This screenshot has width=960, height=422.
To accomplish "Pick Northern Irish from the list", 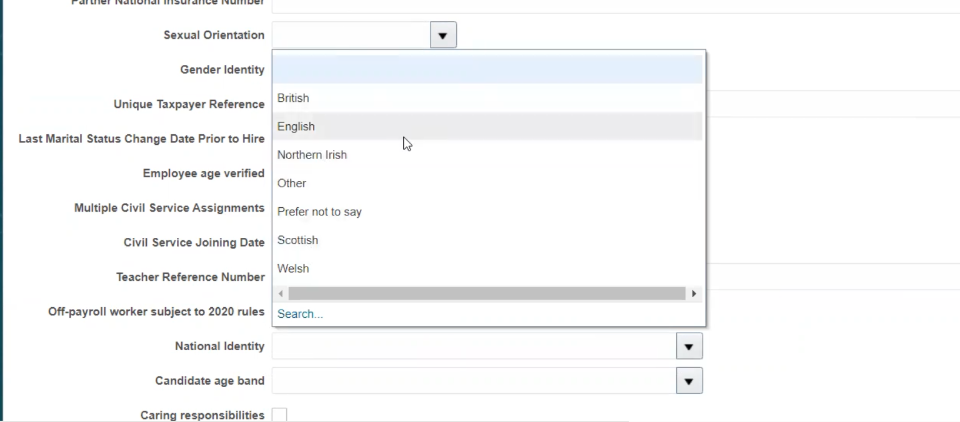I will tap(312, 155).
